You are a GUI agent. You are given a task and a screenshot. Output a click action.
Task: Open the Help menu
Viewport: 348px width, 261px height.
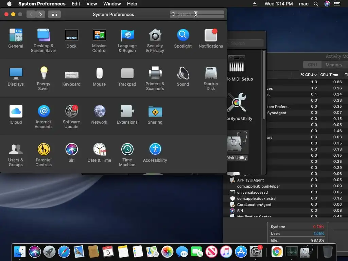pos(132,4)
